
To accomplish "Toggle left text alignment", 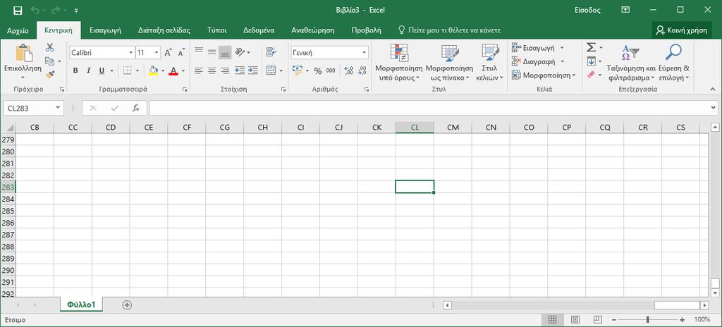I will click(x=198, y=70).
